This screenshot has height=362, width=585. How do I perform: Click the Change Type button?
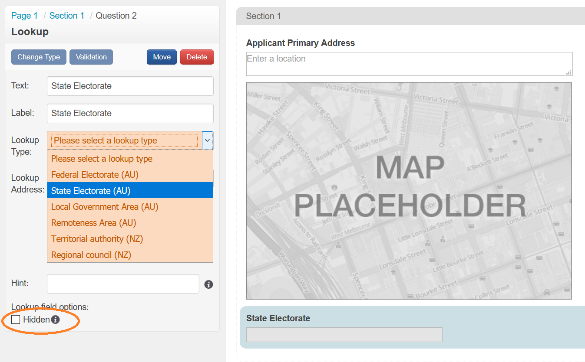tap(39, 57)
